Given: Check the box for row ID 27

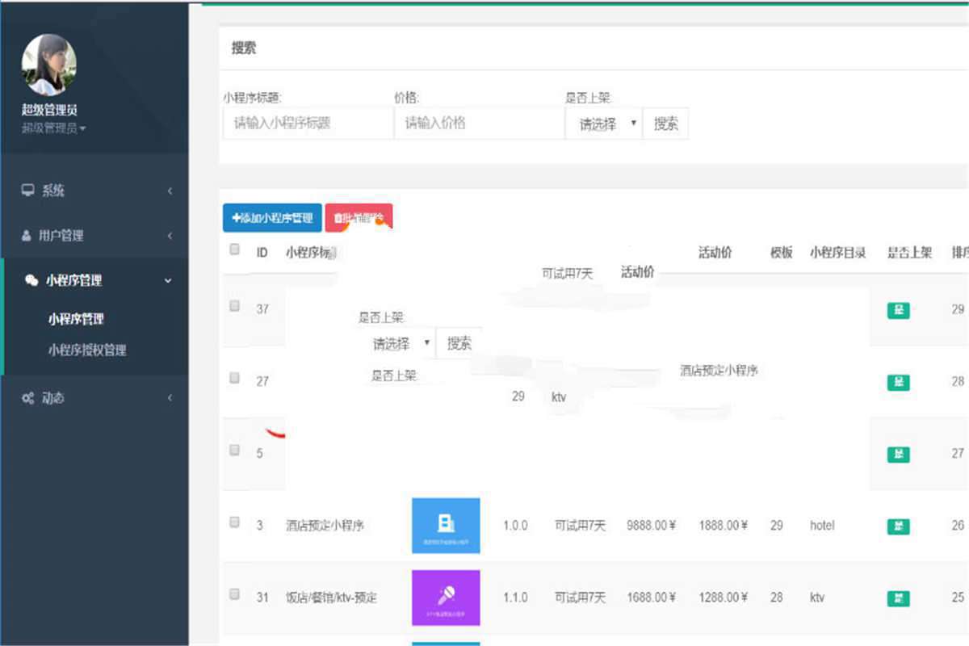Looking at the screenshot, I should [x=235, y=378].
